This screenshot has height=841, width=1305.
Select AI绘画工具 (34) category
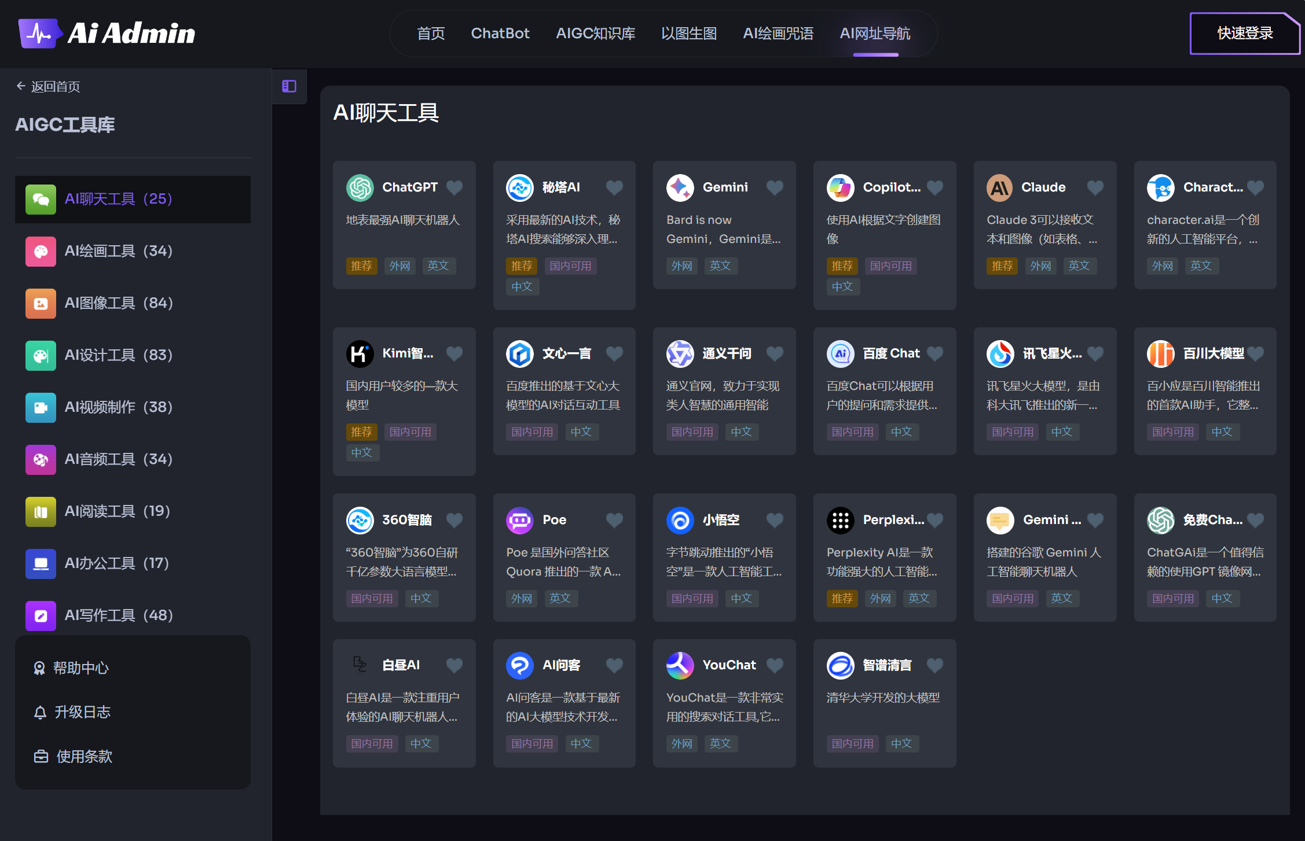tap(133, 251)
